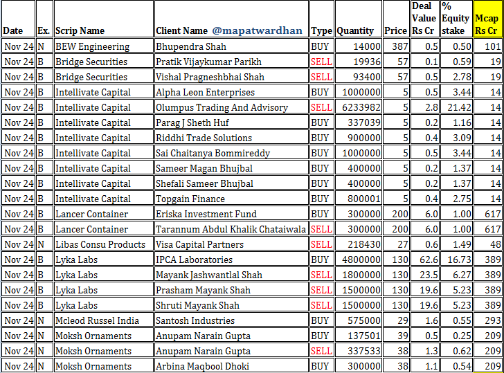Viewport: 504px width, 373px height.
Task: Select the '% Equity stake' header
Action: point(456,19)
